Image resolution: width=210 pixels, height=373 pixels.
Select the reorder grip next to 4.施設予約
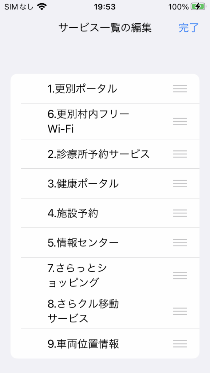coord(180,213)
